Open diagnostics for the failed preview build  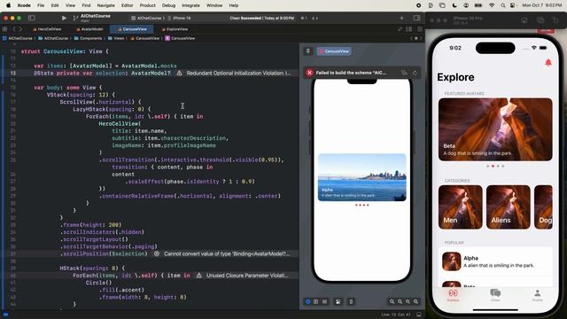click(404, 73)
